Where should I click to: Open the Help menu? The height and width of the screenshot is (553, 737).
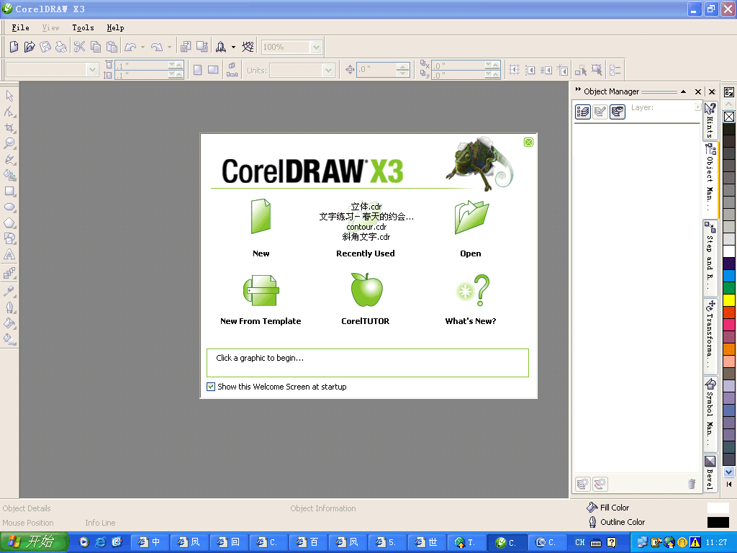click(115, 28)
